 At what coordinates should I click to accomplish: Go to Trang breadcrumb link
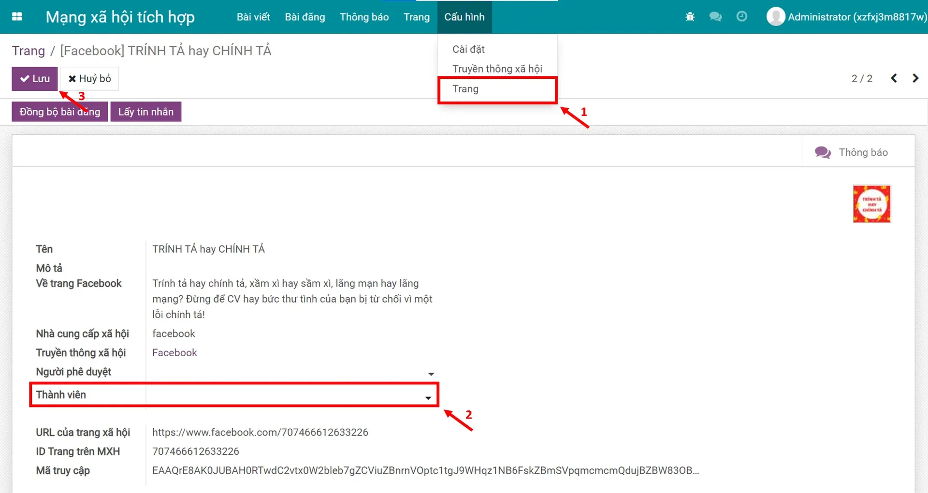[29, 51]
